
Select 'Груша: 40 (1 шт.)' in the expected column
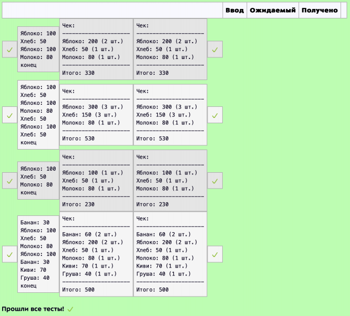pyautogui.click(x=89, y=274)
